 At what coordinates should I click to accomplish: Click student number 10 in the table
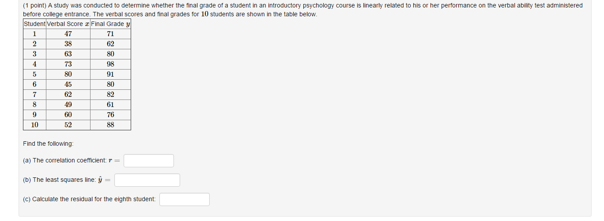coord(34,125)
